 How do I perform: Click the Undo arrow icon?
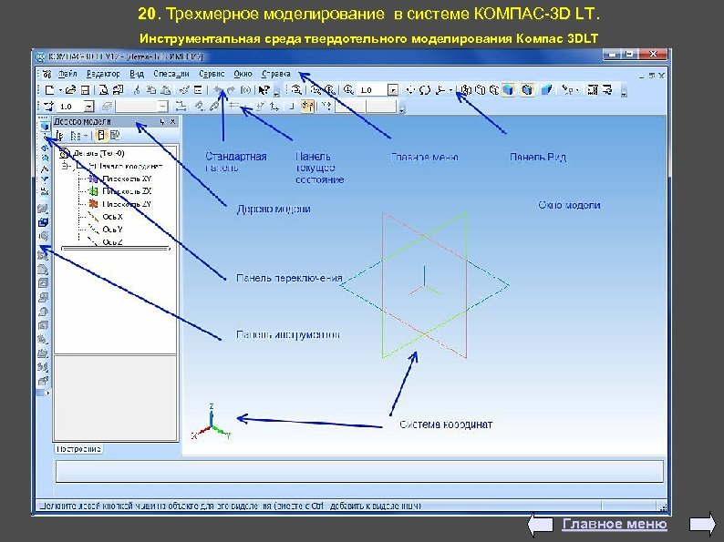[217, 90]
